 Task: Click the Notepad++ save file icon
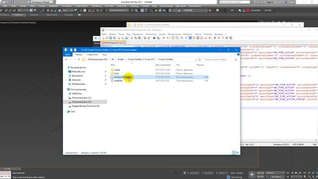(x=110, y=38)
